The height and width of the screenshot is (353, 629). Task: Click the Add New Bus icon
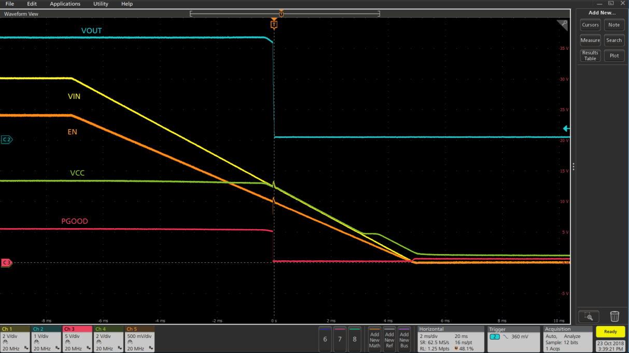[404, 338]
